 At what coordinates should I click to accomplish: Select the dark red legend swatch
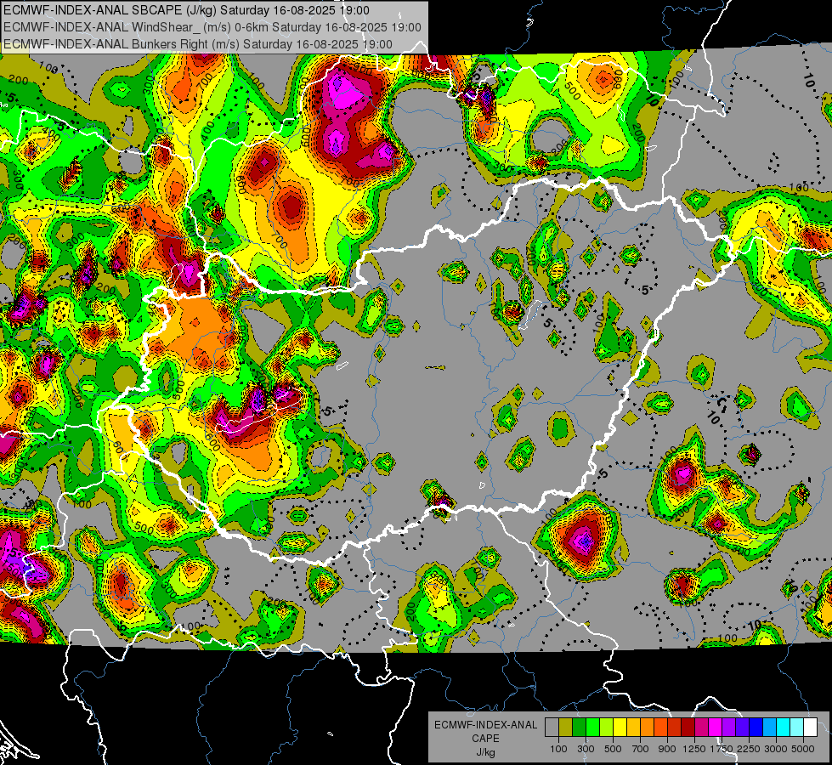click(x=688, y=727)
